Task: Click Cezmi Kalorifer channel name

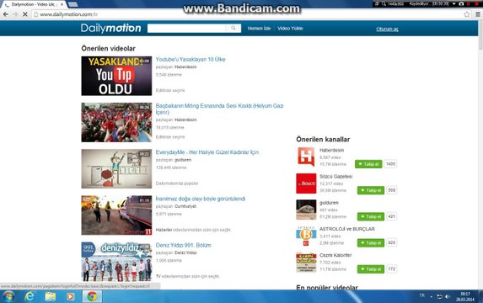Action: (335, 255)
